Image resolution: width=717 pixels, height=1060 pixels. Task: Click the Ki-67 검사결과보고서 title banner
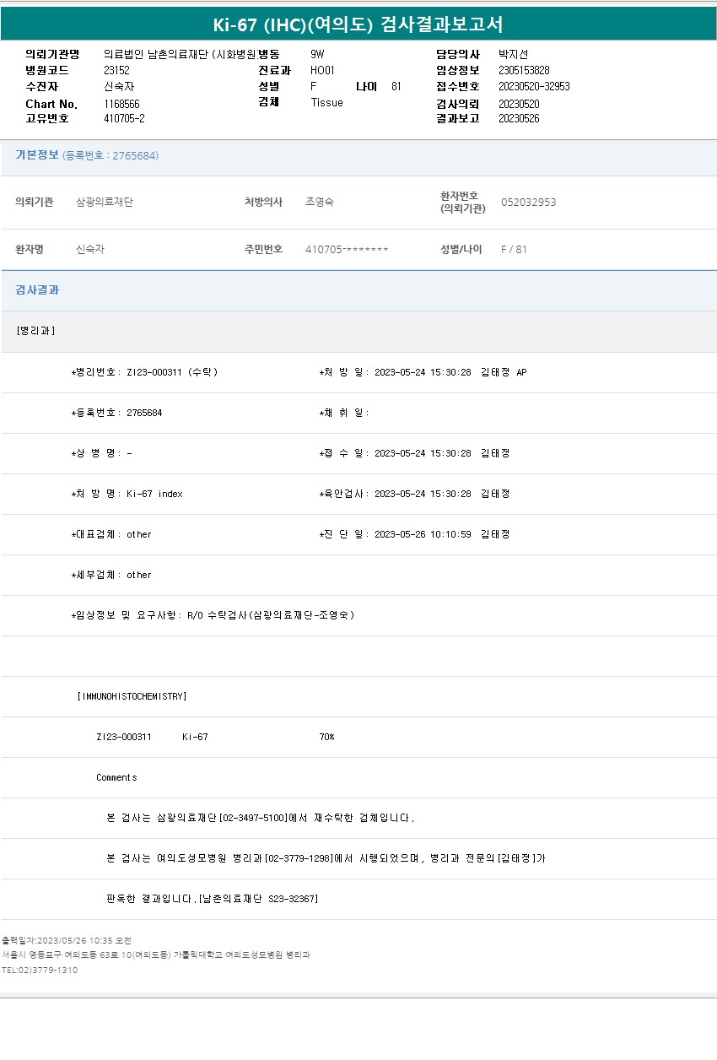(358, 24)
